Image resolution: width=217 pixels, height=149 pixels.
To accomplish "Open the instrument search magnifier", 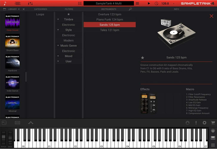I will (x=130, y=9).
